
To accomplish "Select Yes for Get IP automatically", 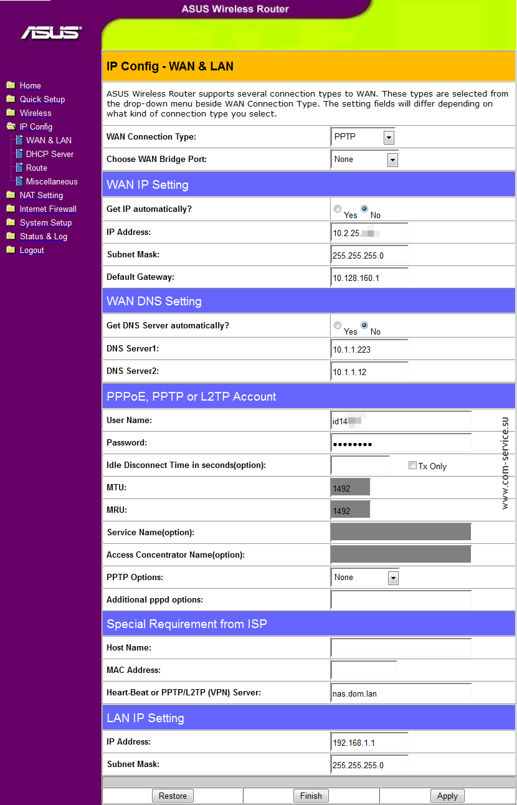I will tap(338, 209).
